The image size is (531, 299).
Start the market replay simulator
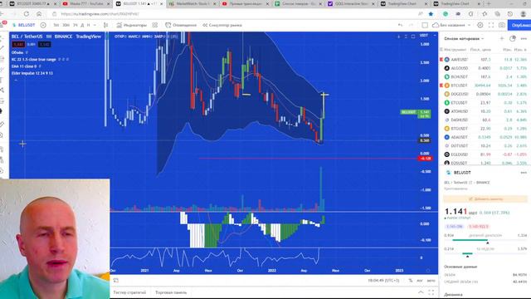[222, 25]
